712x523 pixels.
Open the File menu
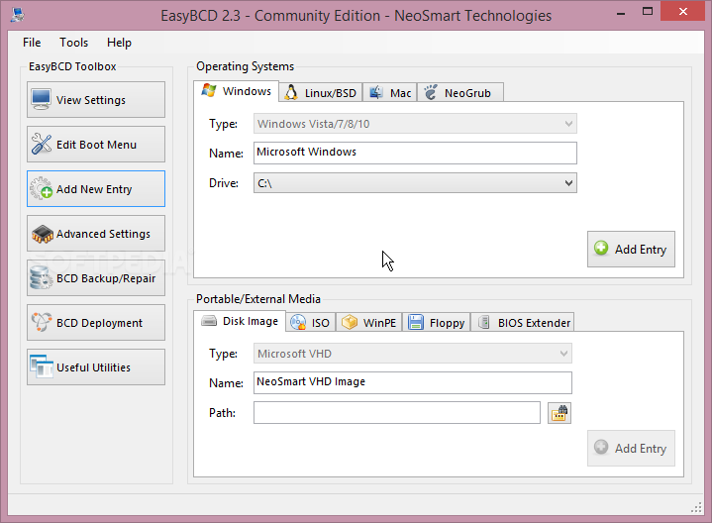click(32, 43)
